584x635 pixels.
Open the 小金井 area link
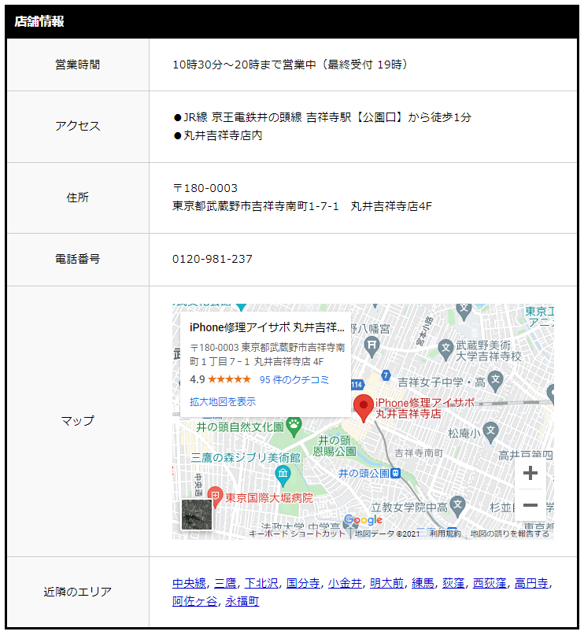point(345,583)
